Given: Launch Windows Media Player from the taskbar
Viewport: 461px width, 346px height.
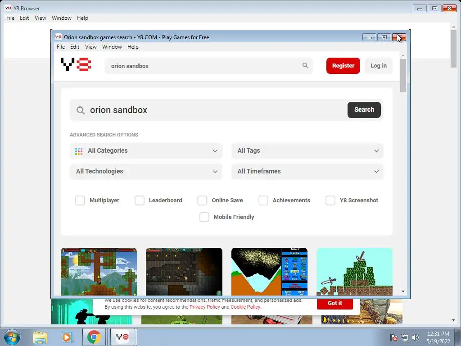Looking at the screenshot, I should pyautogui.click(x=67, y=337).
